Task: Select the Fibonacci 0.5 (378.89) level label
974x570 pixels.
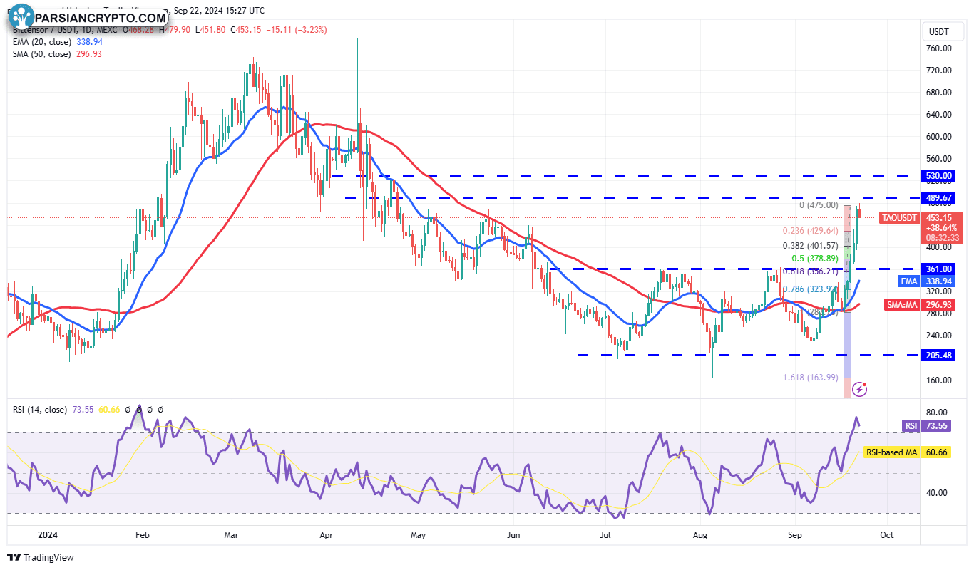Action: pyautogui.click(x=814, y=258)
